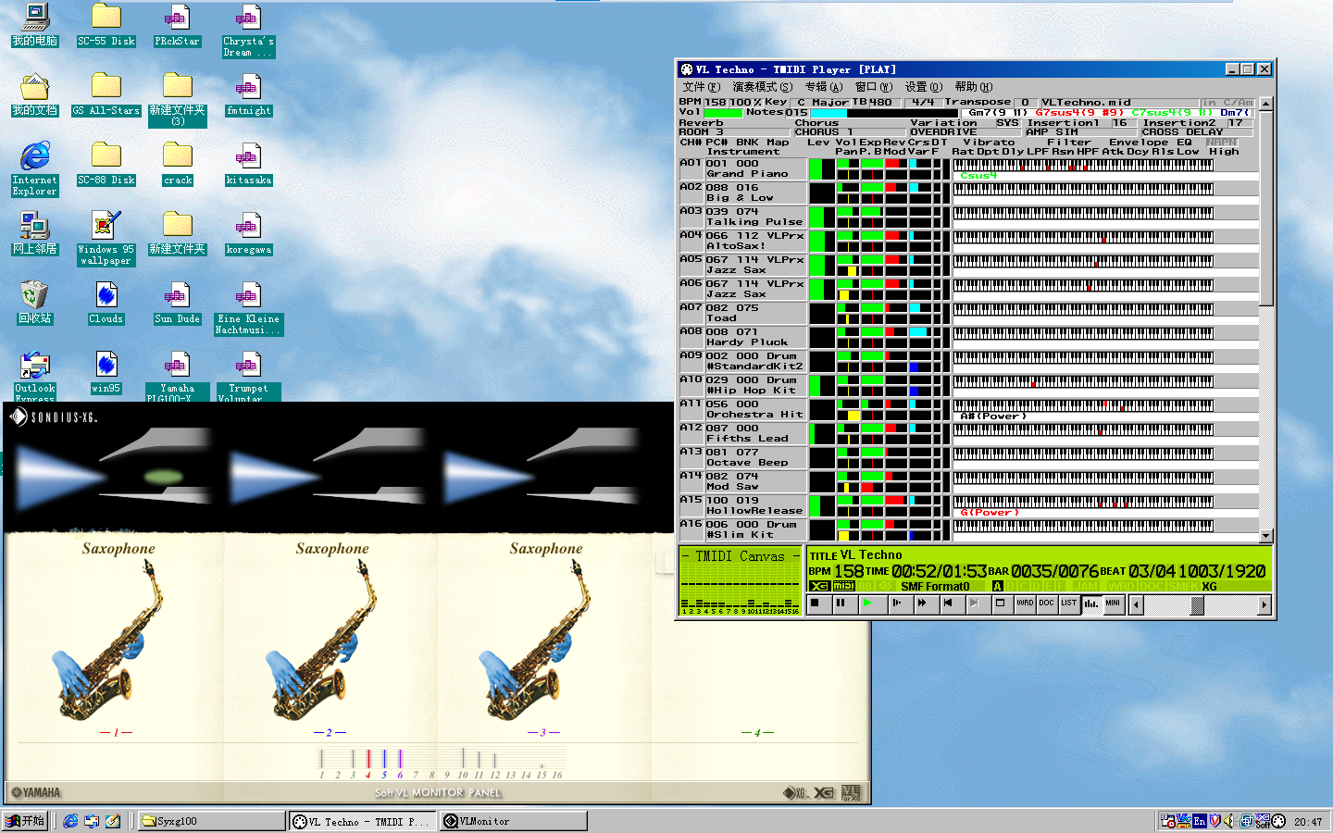1333x833 pixels.
Task: Click the song position slider thumb
Action: coord(1197,605)
